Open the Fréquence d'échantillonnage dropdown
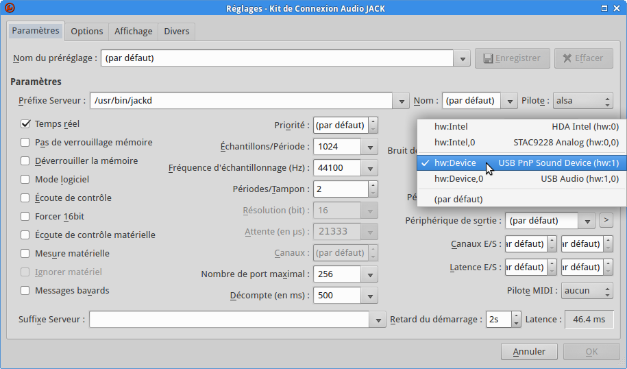This screenshot has width=627, height=369. pos(370,168)
